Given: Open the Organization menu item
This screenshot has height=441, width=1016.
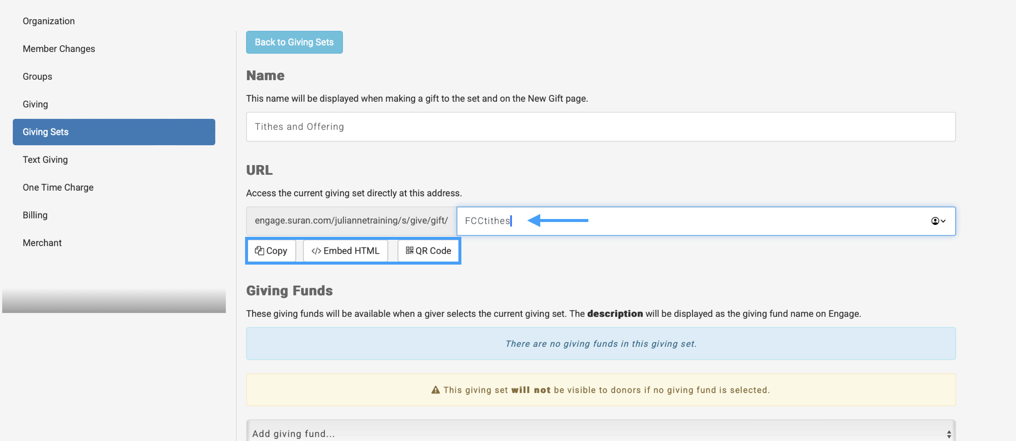Looking at the screenshot, I should point(49,21).
